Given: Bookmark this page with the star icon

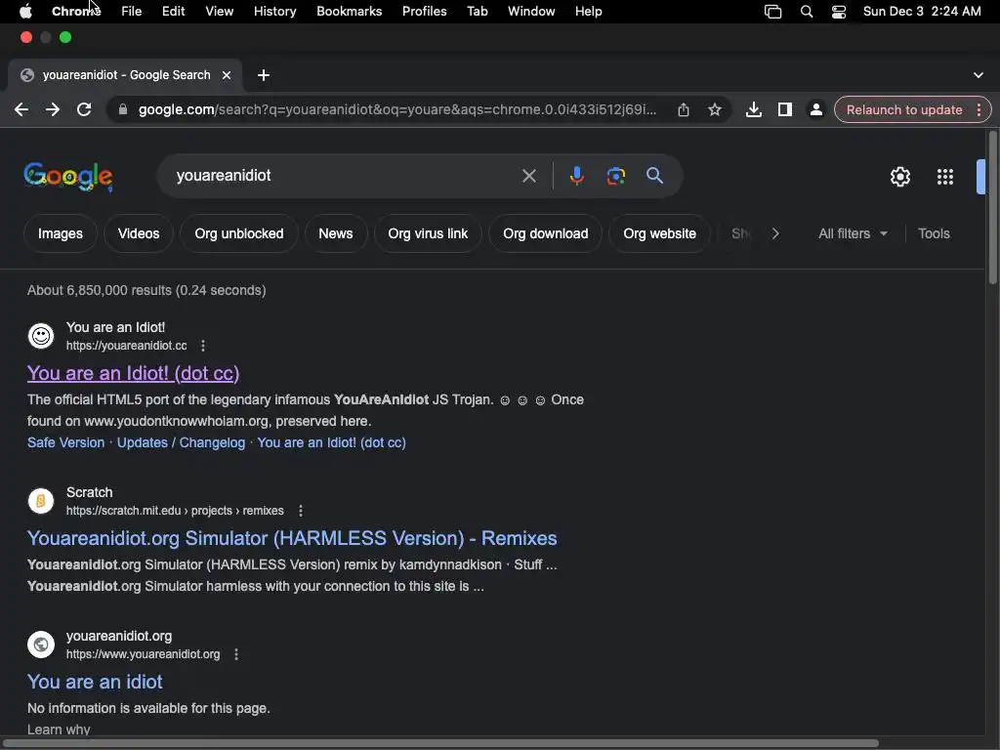Looking at the screenshot, I should [x=715, y=109].
